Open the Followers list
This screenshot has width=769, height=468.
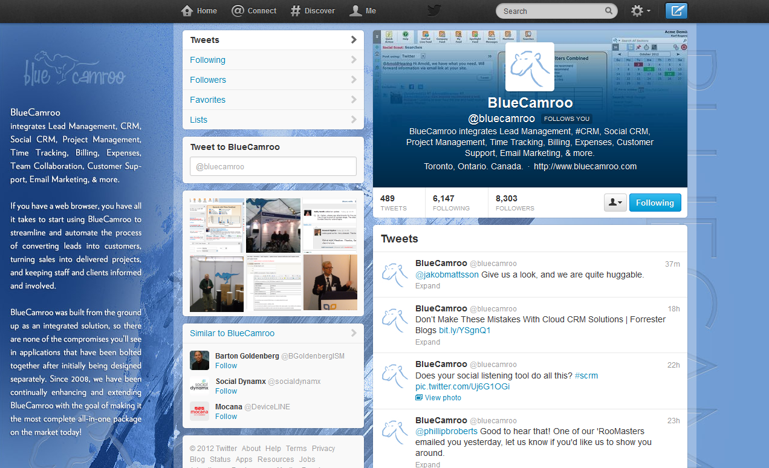273,80
